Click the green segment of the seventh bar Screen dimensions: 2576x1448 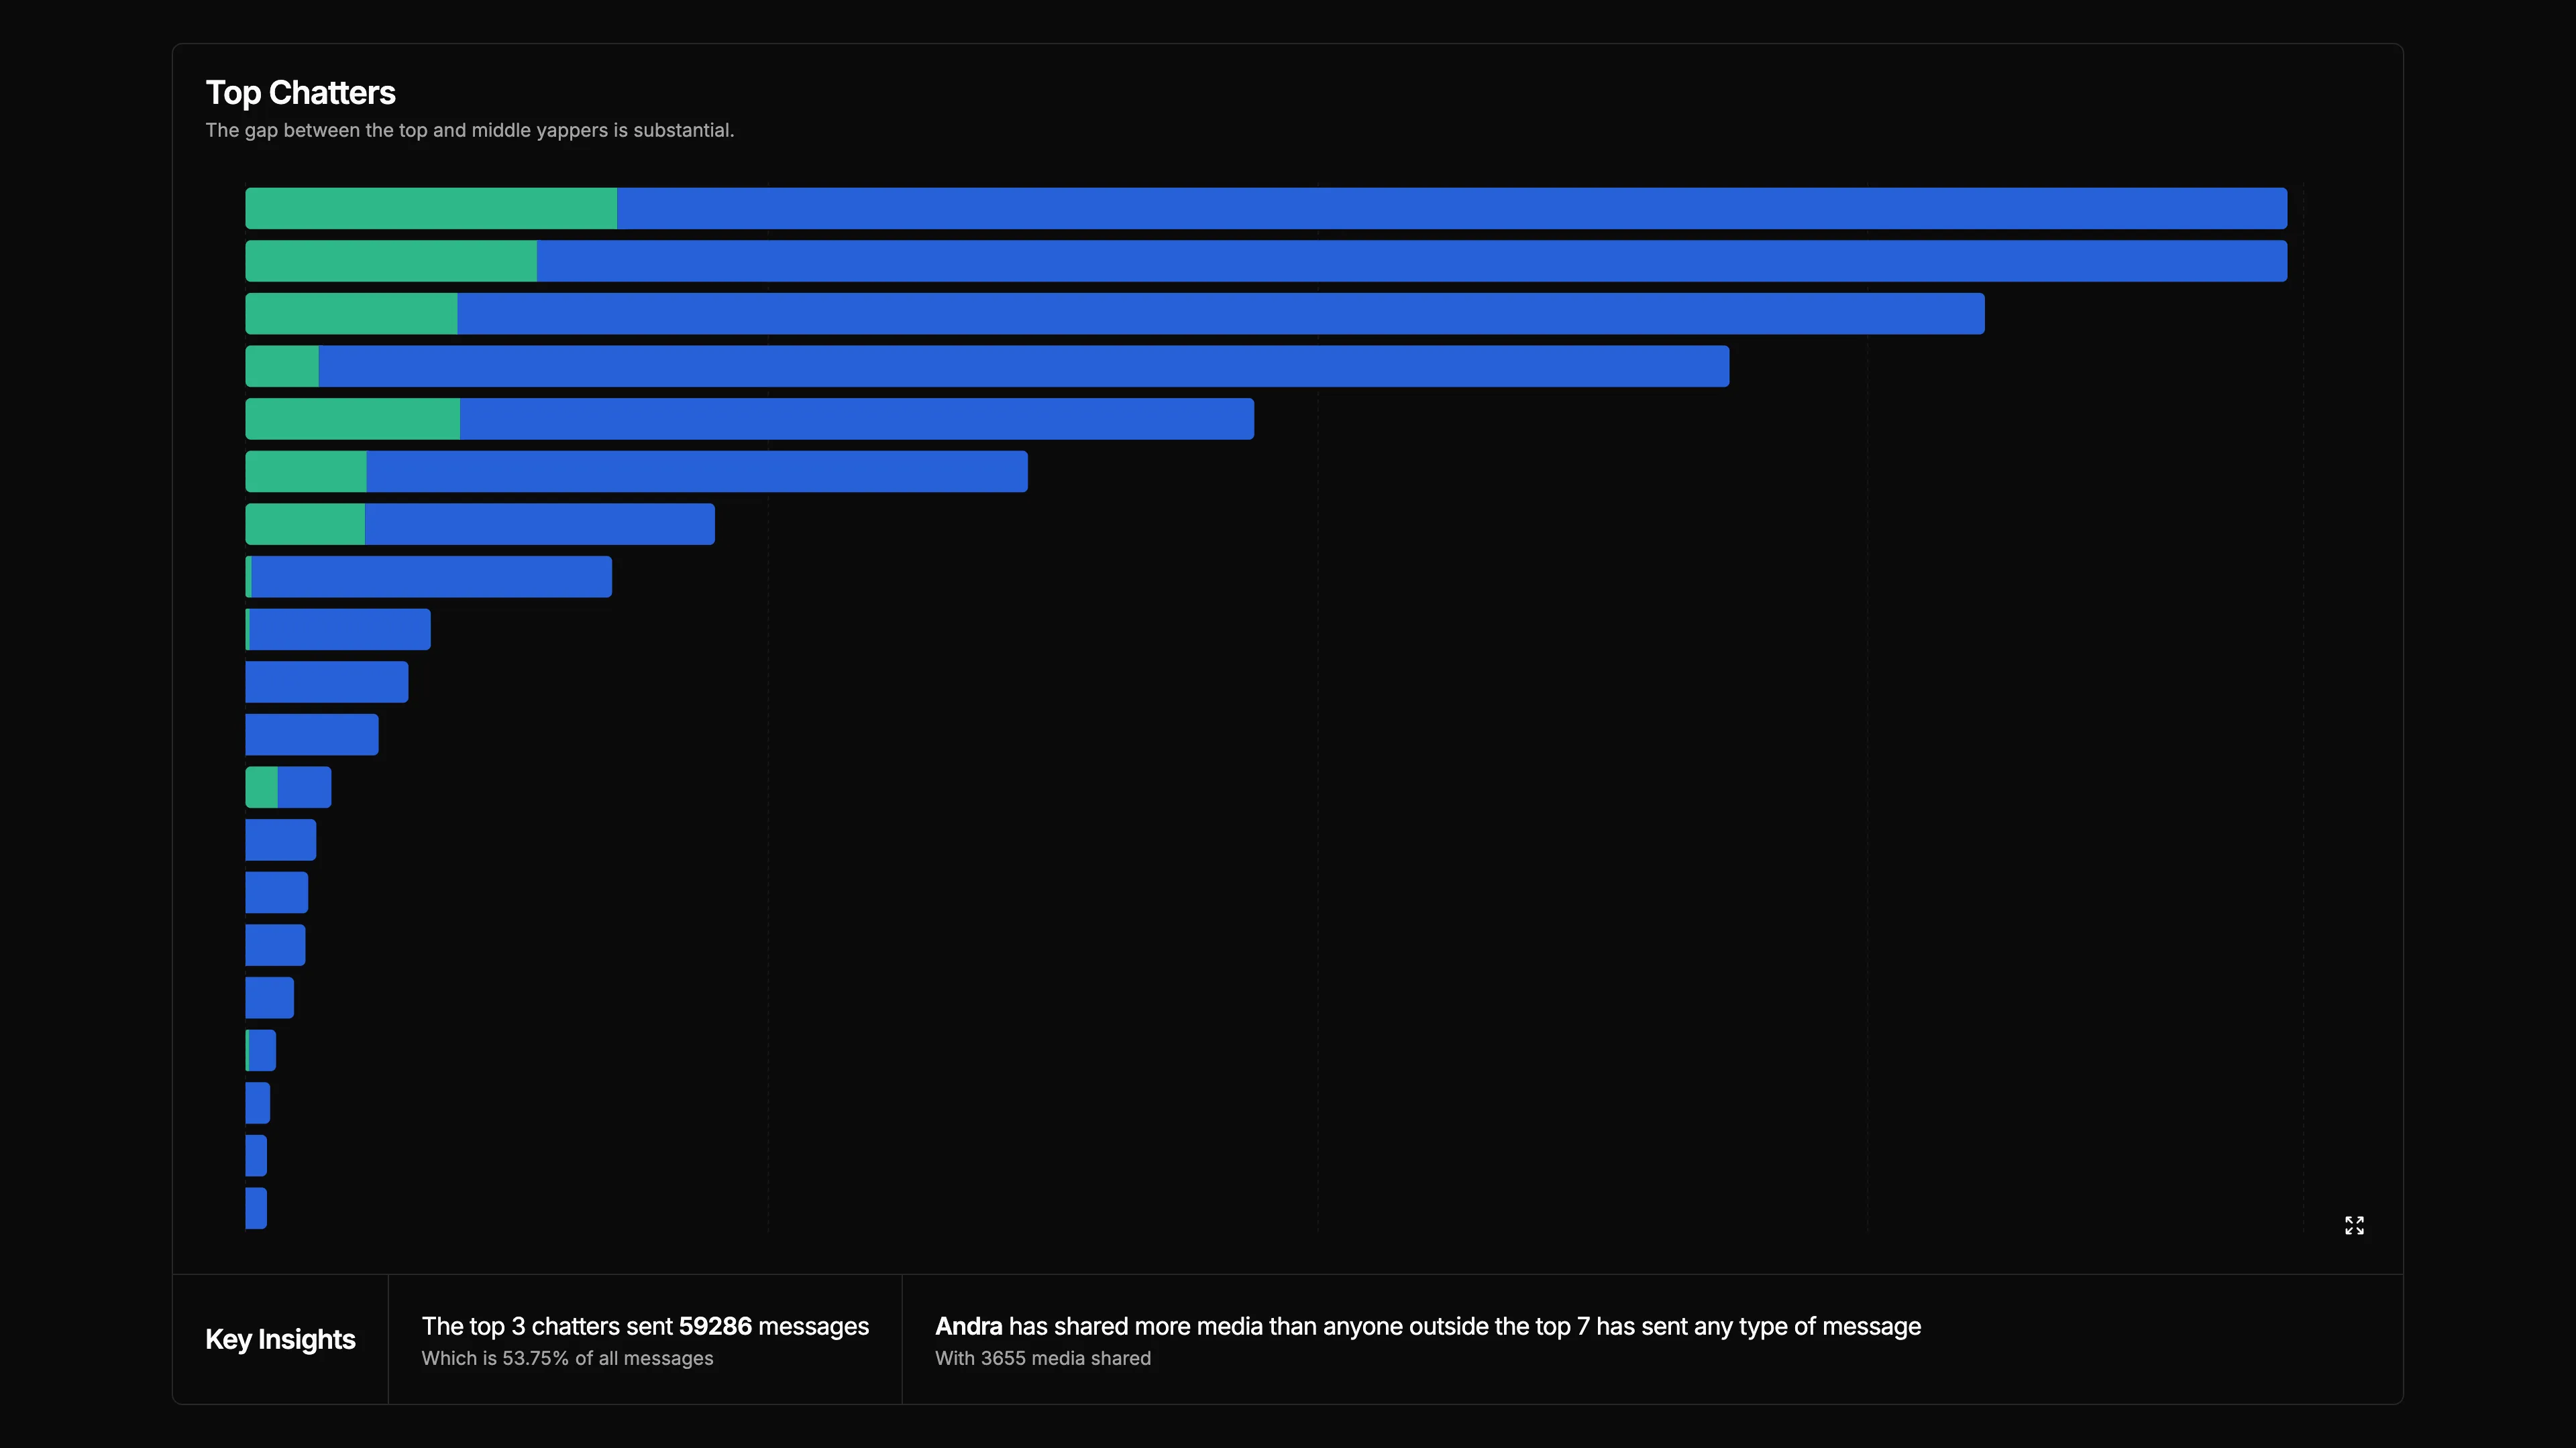[x=305, y=524]
